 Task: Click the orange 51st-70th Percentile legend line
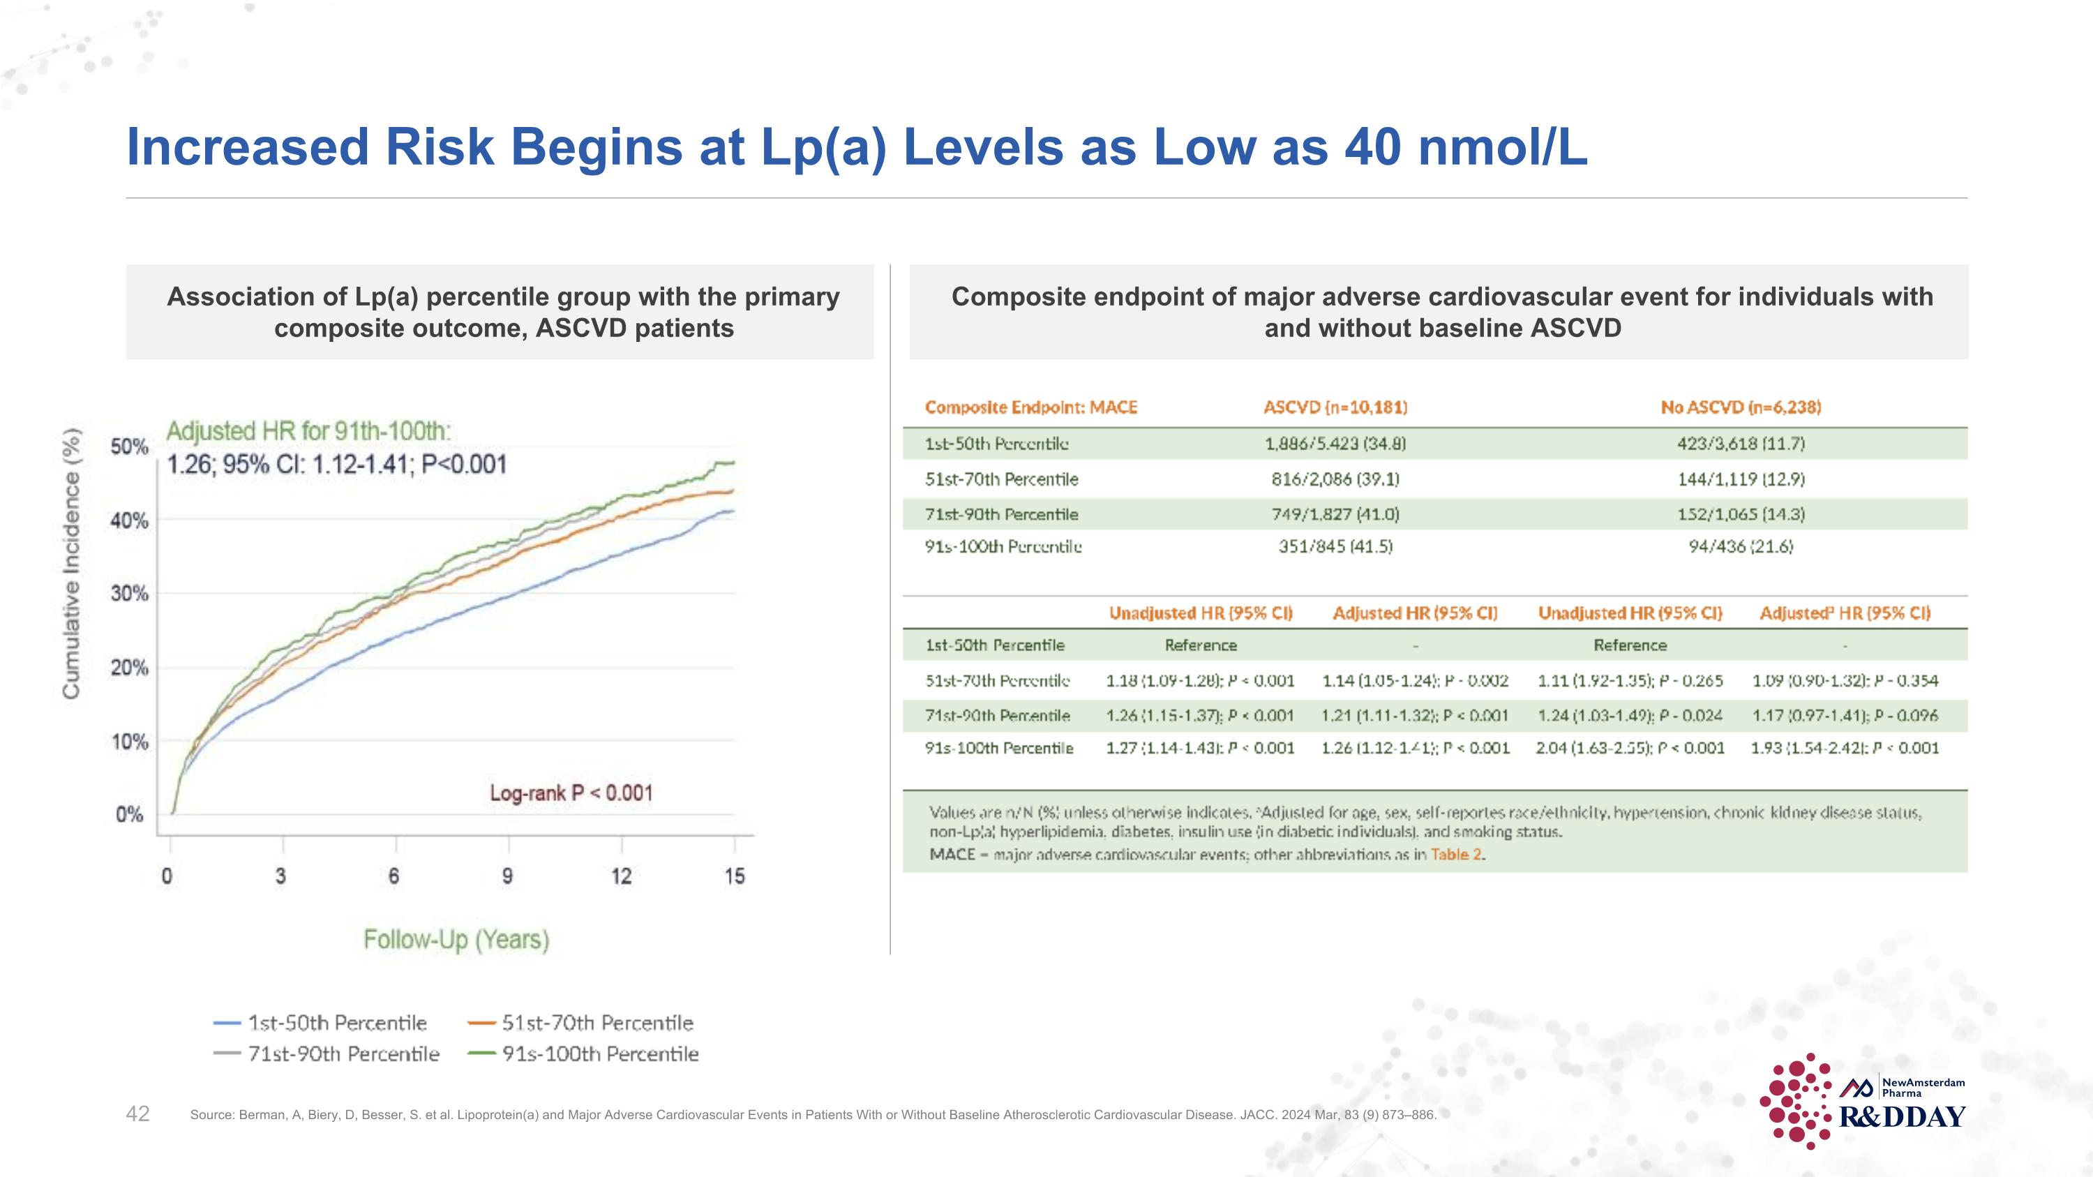tap(482, 1024)
